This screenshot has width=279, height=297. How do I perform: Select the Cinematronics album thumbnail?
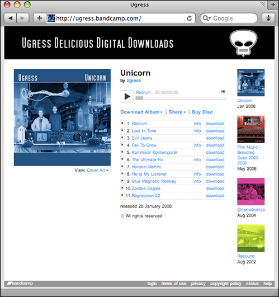(x=251, y=191)
